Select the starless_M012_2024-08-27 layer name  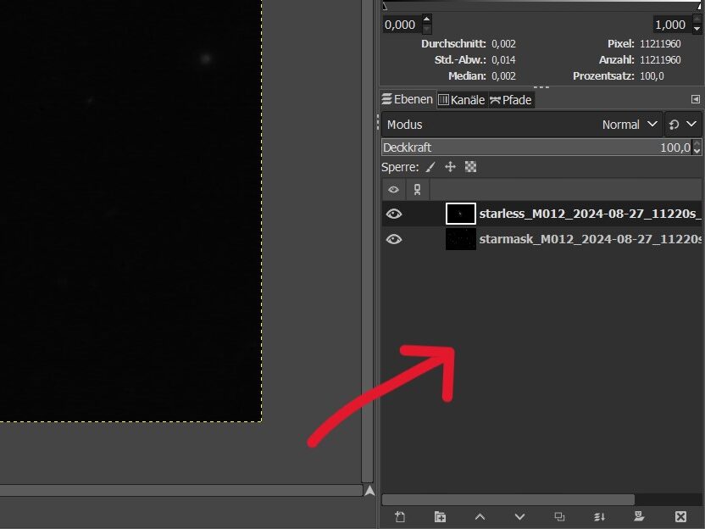coord(590,214)
